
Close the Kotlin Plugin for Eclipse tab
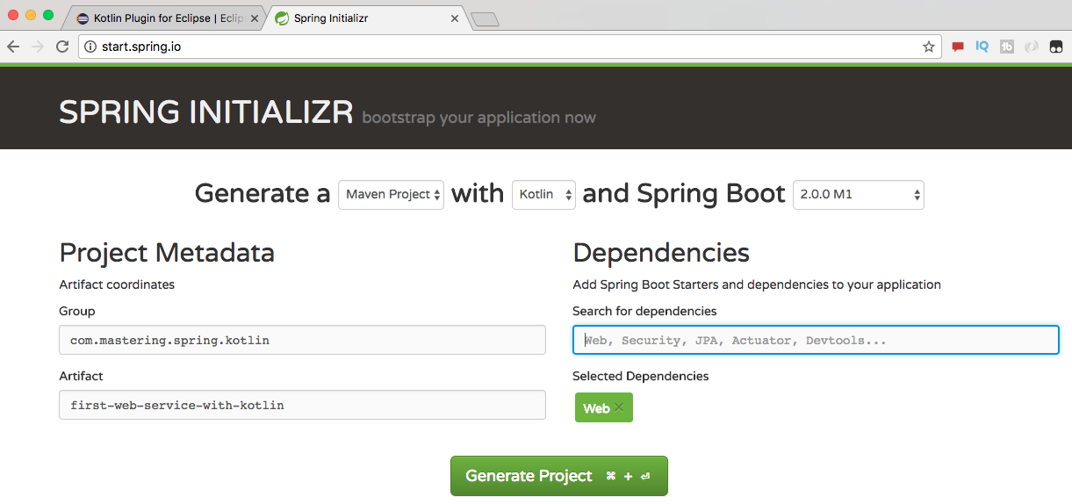coord(253,18)
